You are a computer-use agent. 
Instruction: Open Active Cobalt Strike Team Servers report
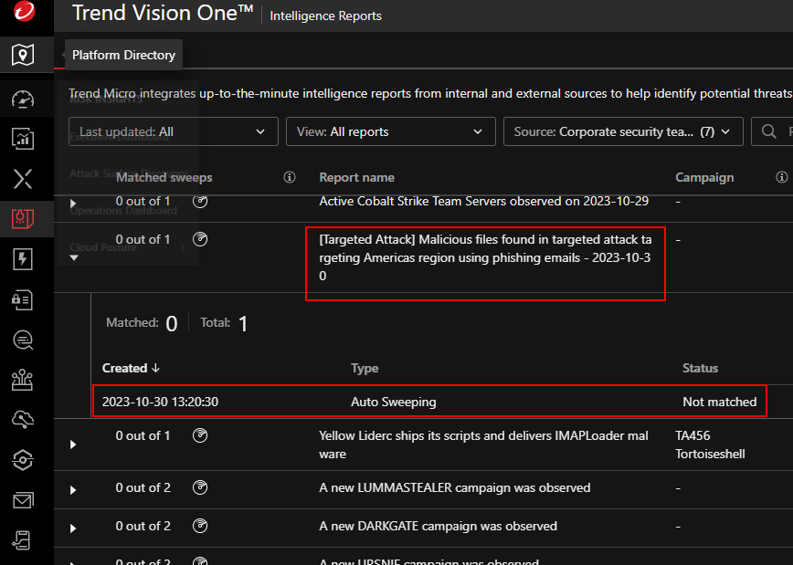(483, 201)
